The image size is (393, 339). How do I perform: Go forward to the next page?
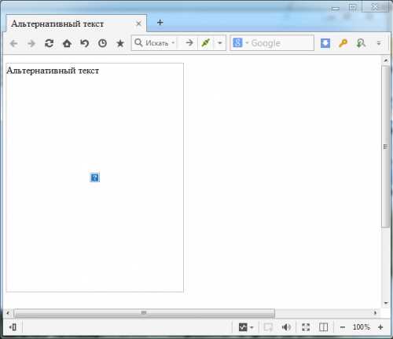click(31, 43)
